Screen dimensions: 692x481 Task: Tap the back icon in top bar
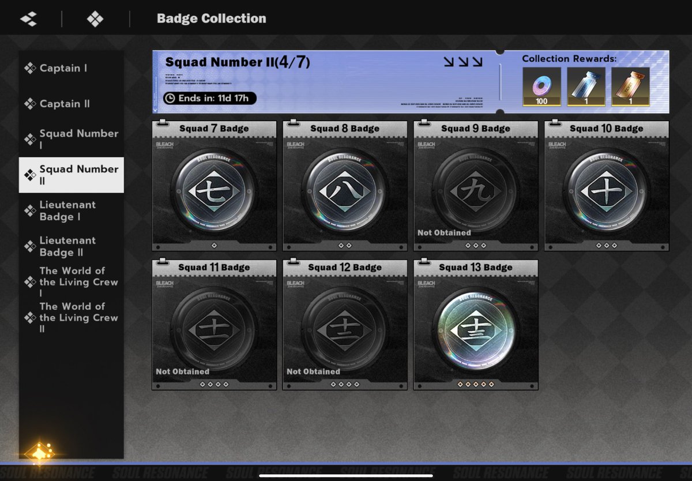[28, 19]
